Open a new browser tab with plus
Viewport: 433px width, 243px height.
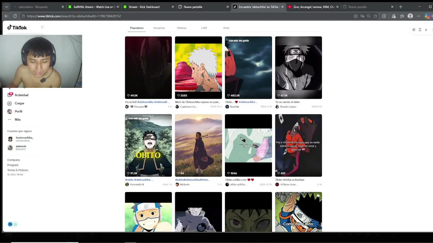(401, 7)
